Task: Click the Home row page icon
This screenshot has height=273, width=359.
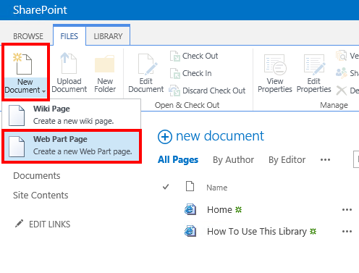Action: (x=190, y=209)
